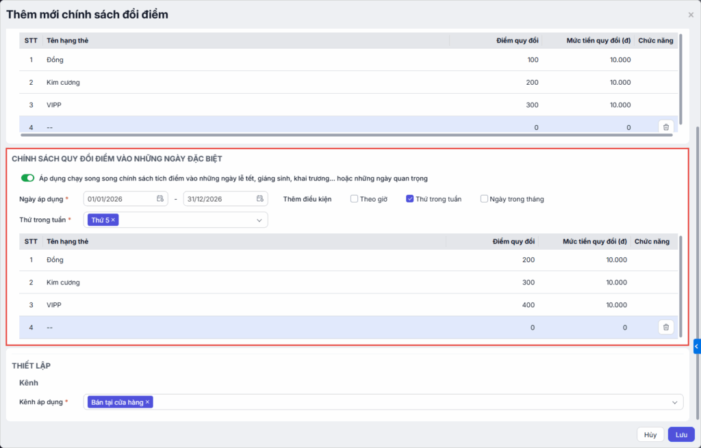Image resolution: width=701 pixels, height=448 pixels.
Task: Close the "Thêm mới chính sách đổi điểm" dialog
Action: click(x=690, y=14)
